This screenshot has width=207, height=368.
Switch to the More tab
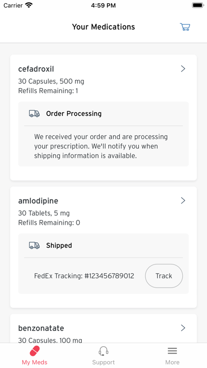point(172,355)
